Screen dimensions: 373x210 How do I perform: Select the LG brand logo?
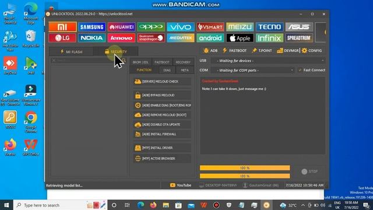[62, 38]
